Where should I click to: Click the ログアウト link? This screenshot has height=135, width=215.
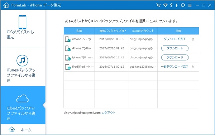[x=109, y=113]
